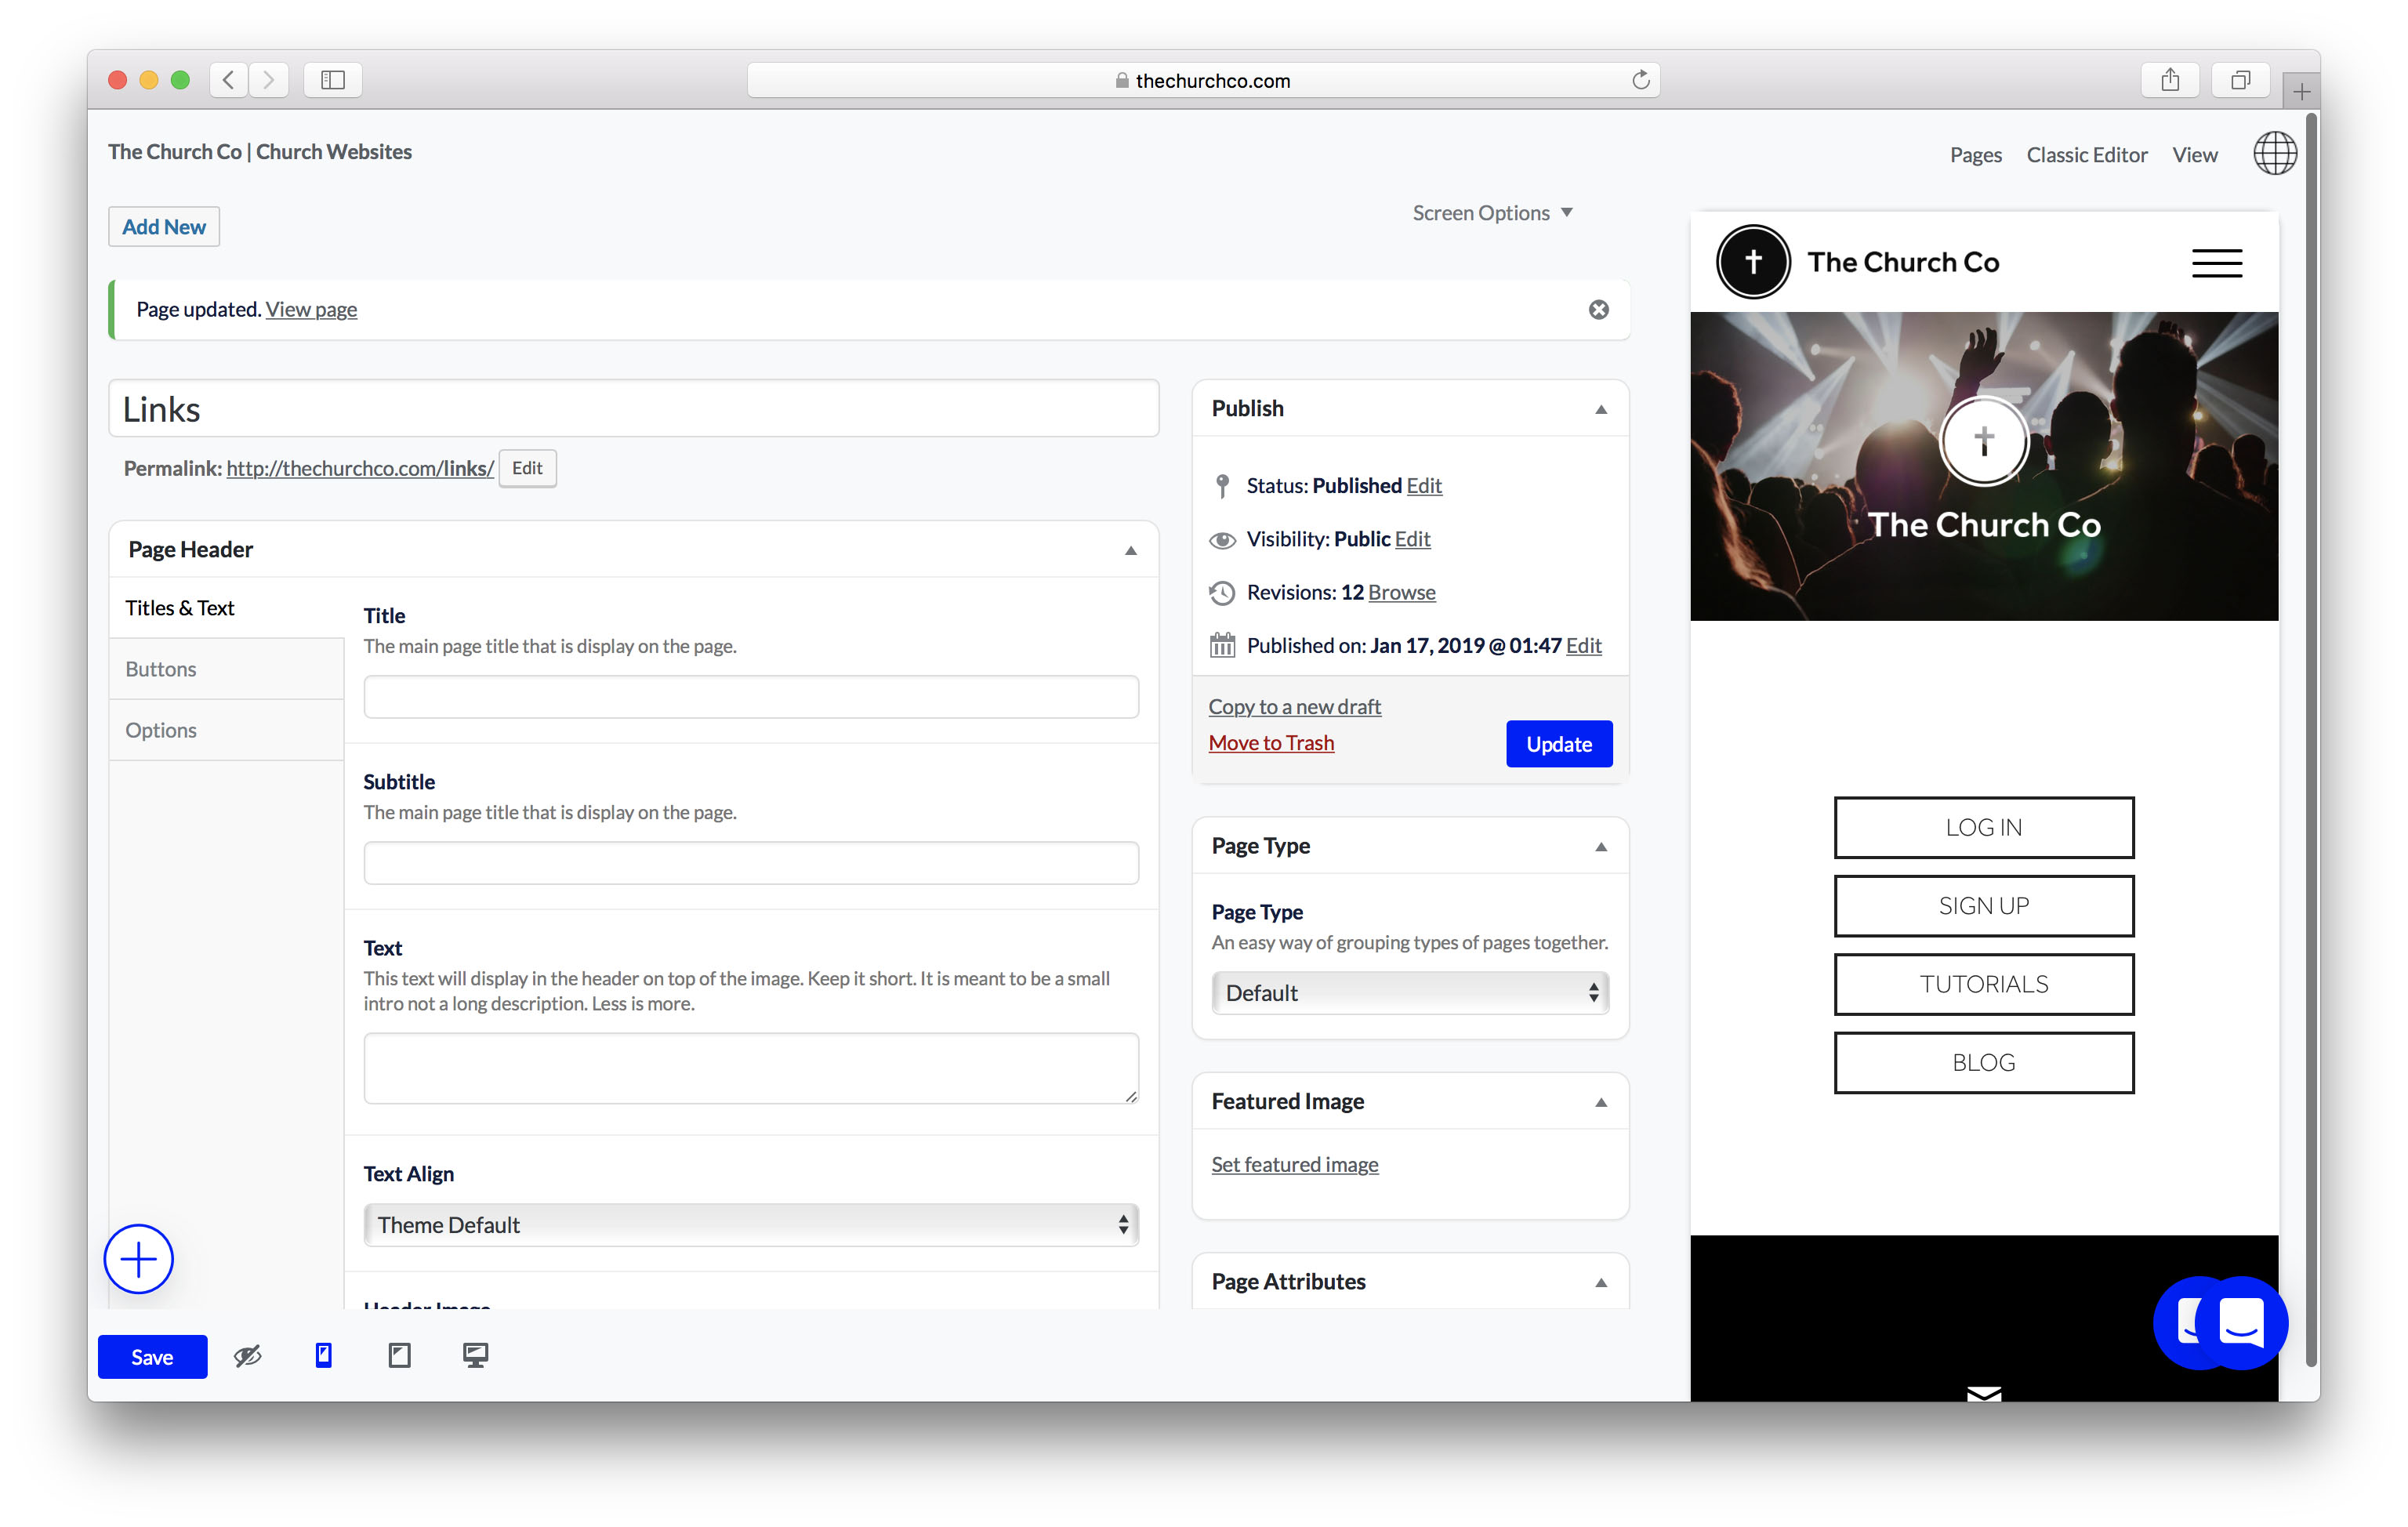Image resolution: width=2408 pixels, height=1527 pixels.
Task: Click into the Subtitle input field
Action: point(750,863)
